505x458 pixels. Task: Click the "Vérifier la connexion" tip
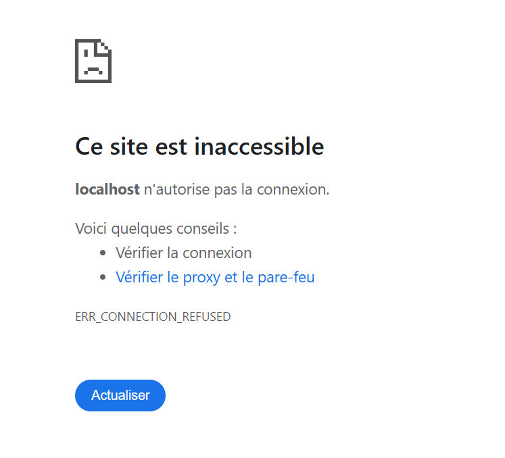point(183,253)
